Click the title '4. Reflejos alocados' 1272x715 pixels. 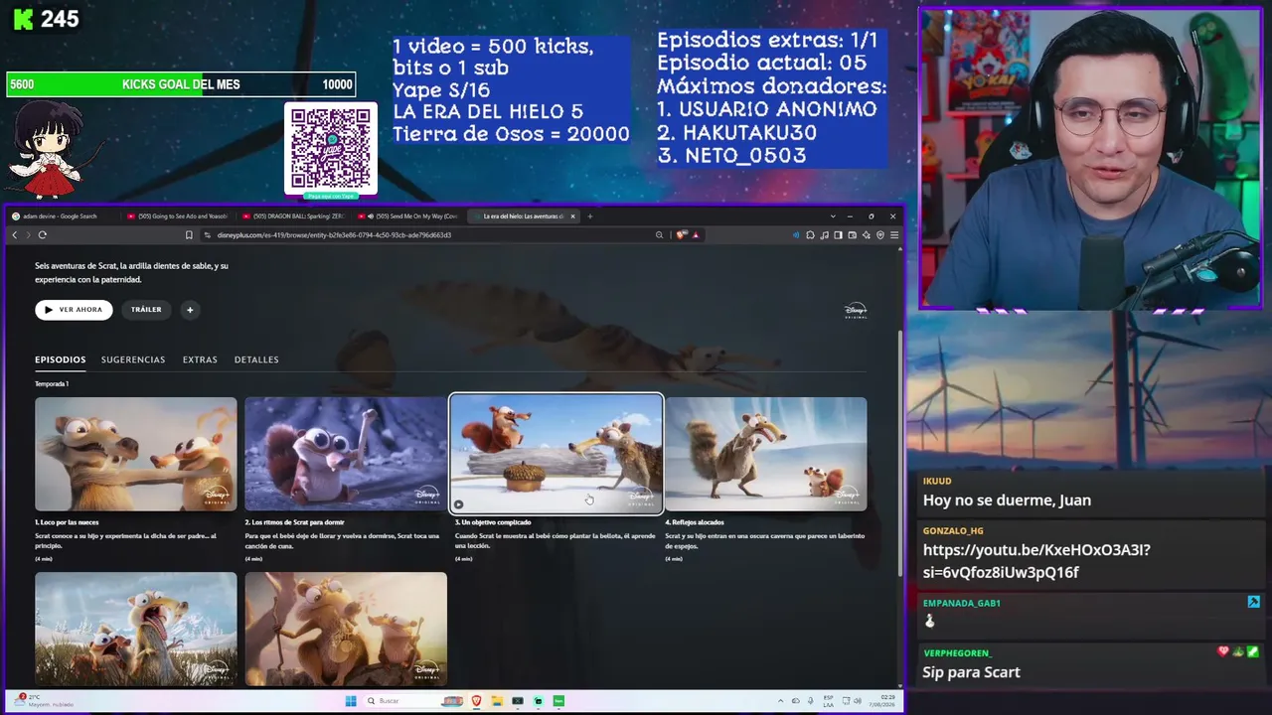695,522
